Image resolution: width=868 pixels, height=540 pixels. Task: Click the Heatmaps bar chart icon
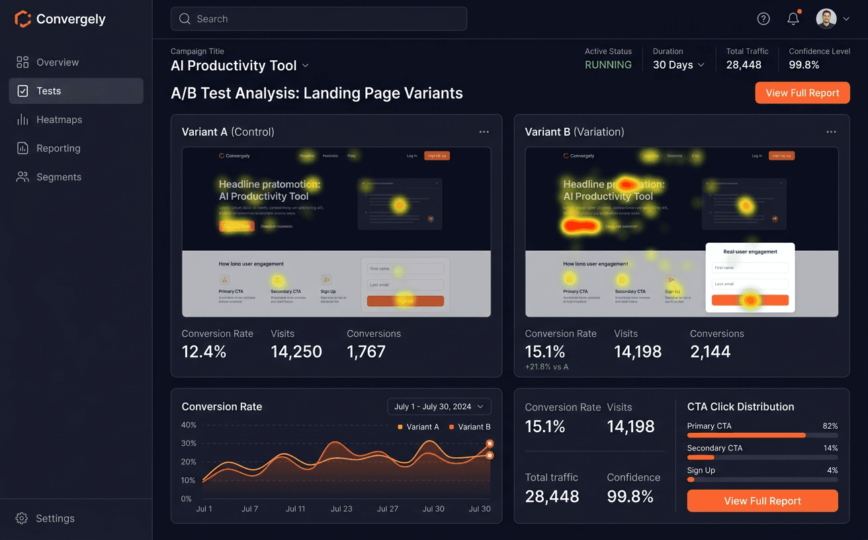pos(22,120)
